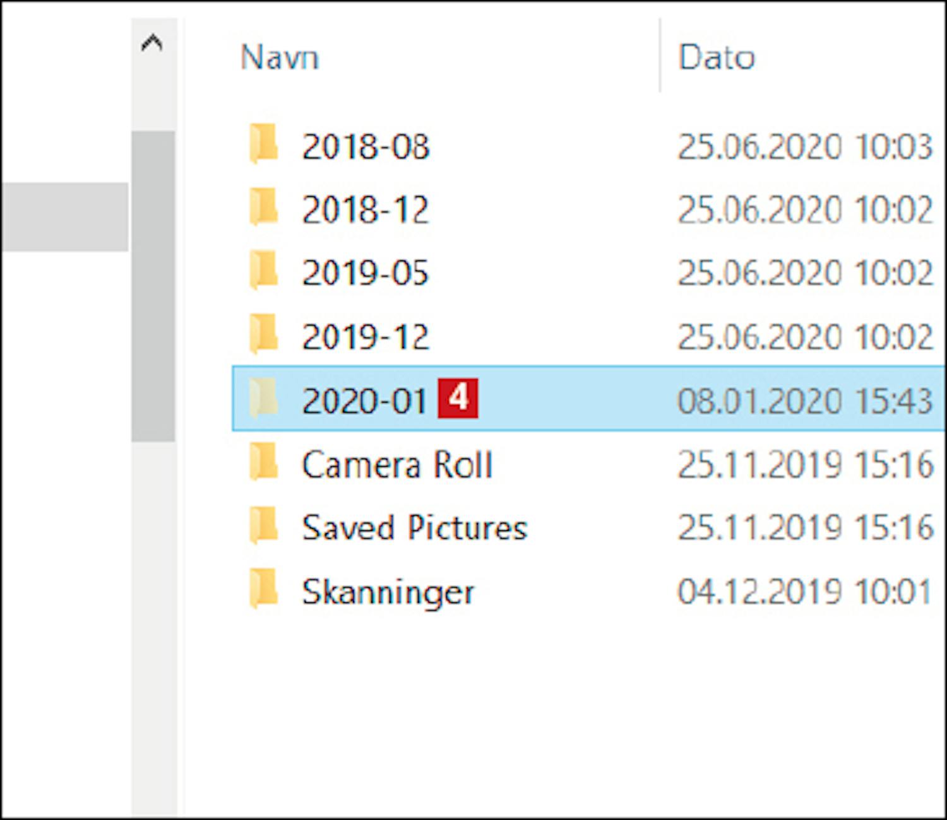The width and height of the screenshot is (947, 820).
Task: Click the scroll up arrow
Action: coord(152,43)
